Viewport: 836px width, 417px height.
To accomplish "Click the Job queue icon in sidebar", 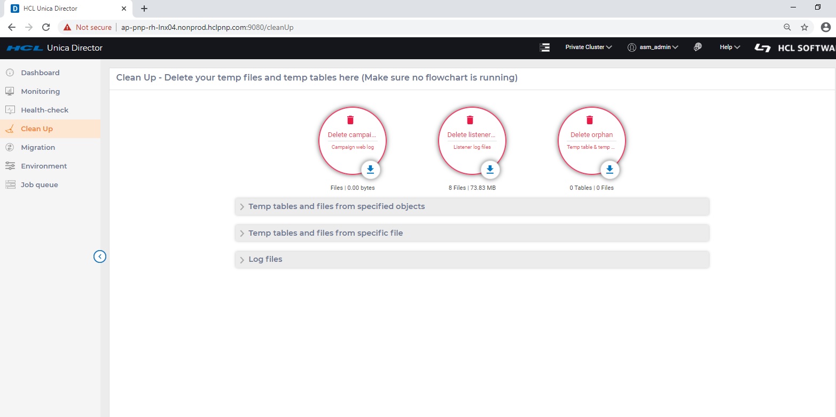I will pos(10,185).
